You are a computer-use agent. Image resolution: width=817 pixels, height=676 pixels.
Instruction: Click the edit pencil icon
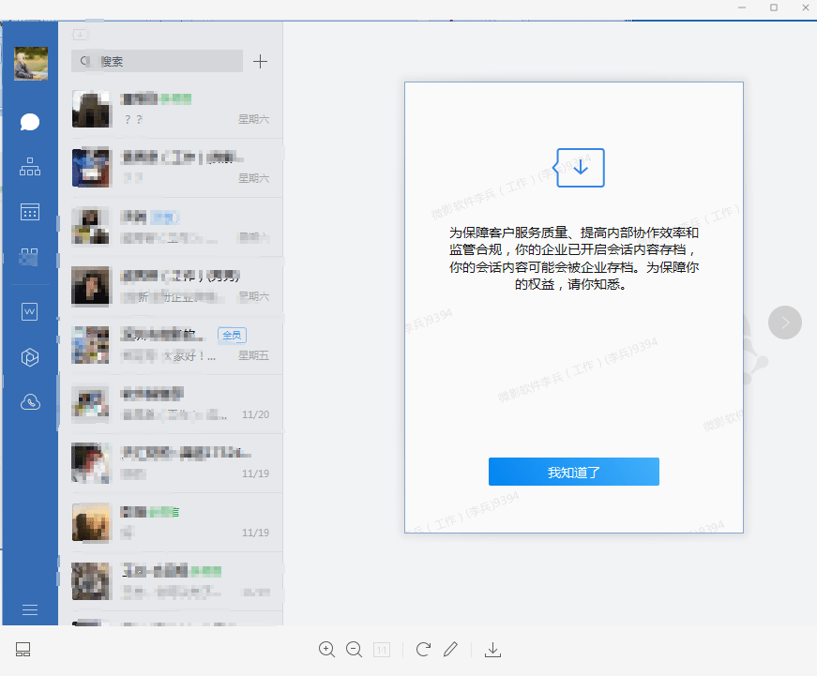tap(450, 650)
